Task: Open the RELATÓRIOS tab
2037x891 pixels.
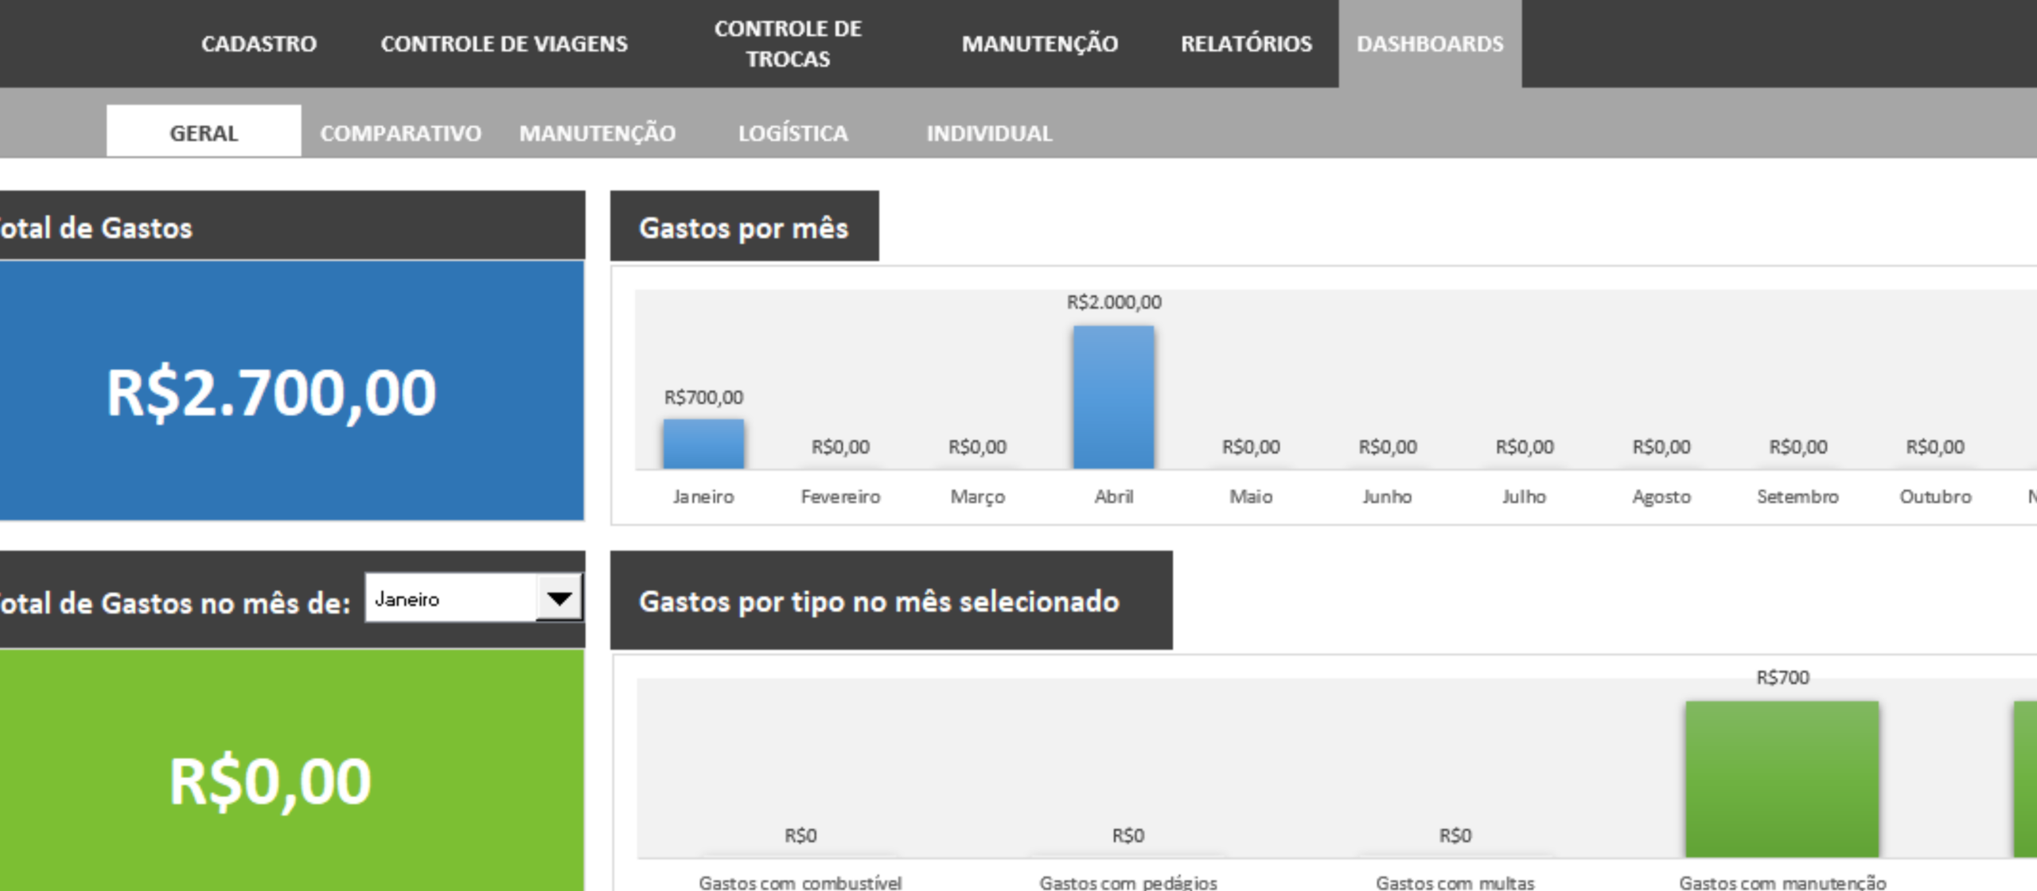Action: pyautogui.click(x=1246, y=44)
